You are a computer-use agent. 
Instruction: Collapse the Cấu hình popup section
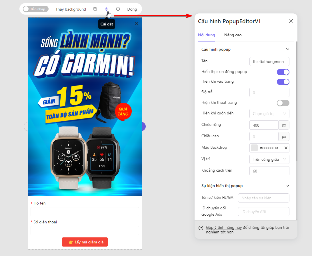point(287,49)
